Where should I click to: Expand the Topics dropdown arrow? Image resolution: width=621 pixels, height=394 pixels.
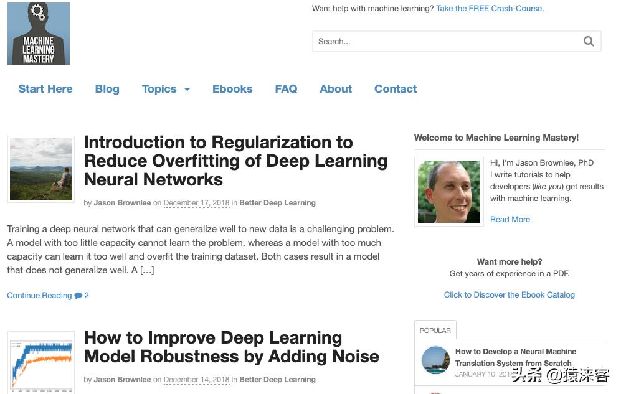tap(187, 90)
